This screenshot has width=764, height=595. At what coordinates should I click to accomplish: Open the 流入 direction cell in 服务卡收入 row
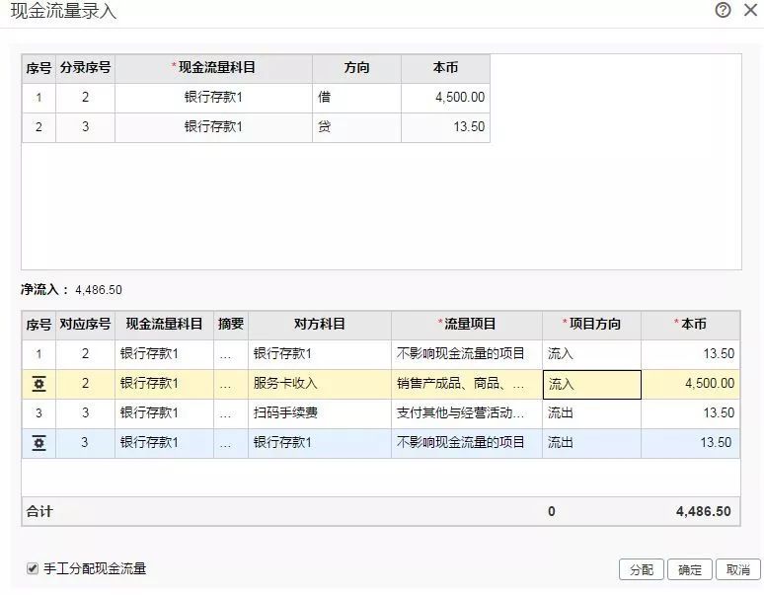point(591,384)
